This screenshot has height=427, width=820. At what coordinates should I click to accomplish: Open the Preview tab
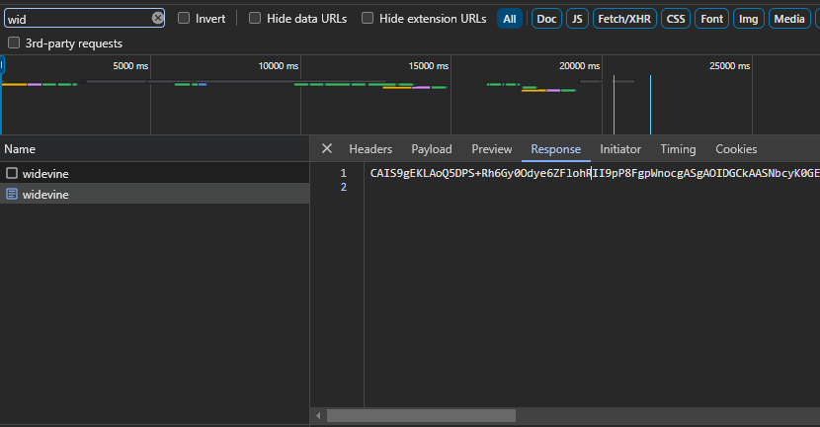[x=491, y=149]
